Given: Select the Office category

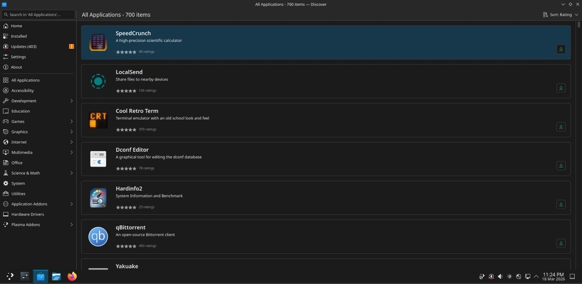Looking at the screenshot, I should (x=38, y=162).
